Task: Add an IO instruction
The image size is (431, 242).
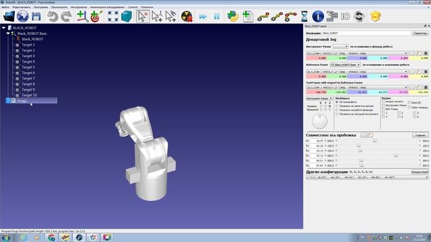Action: coord(345,16)
